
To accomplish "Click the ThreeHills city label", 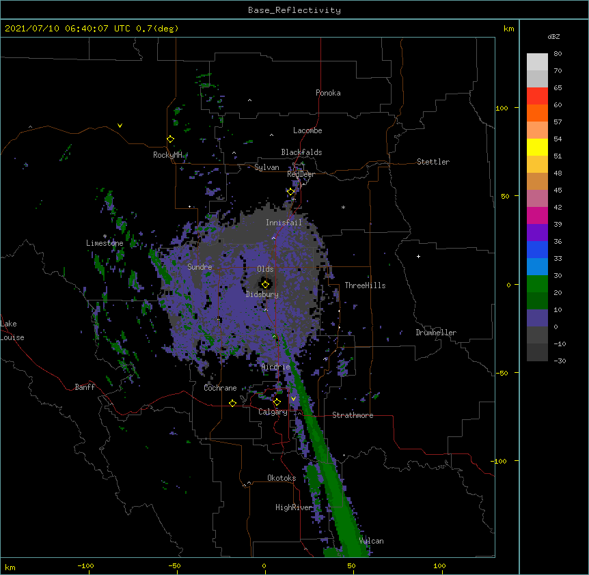I will click(365, 285).
